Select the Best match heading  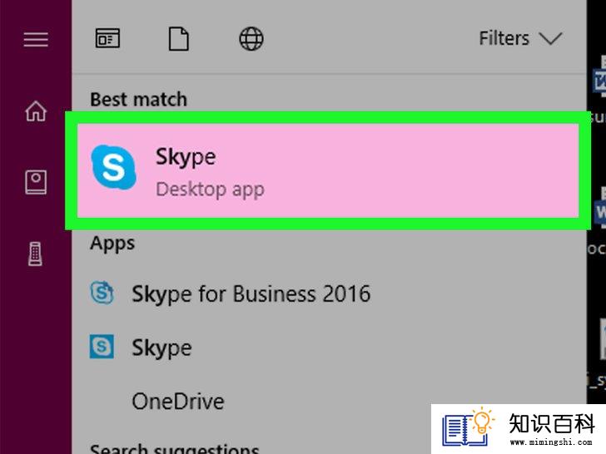138,99
